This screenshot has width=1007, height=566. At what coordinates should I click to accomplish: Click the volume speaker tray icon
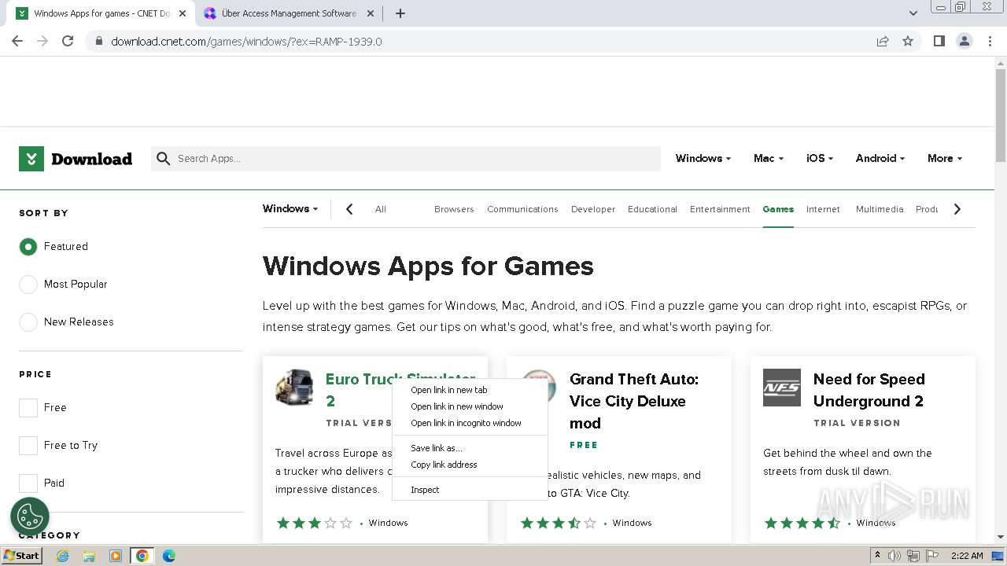[x=894, y=556]
